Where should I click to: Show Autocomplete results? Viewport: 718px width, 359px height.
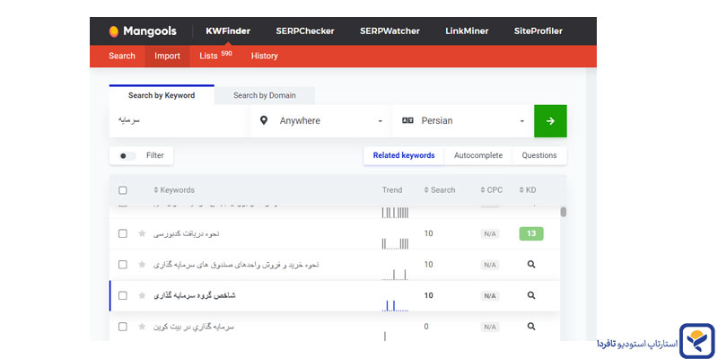[478, 155]
